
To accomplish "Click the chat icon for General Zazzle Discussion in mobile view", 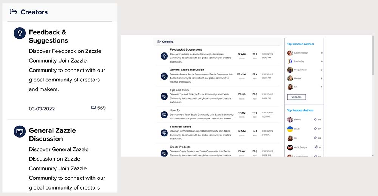I will [x=20, y=132].
